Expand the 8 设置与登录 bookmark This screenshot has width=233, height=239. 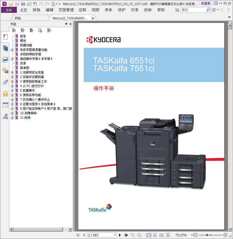point(12,104)
